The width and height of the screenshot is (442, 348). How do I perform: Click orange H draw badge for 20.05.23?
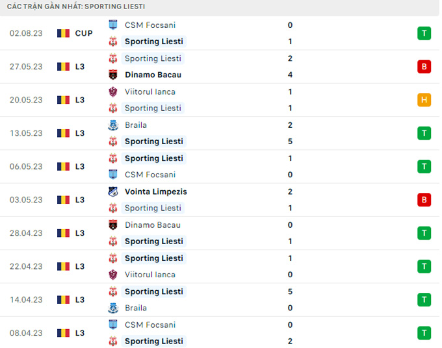pos(424,100)
